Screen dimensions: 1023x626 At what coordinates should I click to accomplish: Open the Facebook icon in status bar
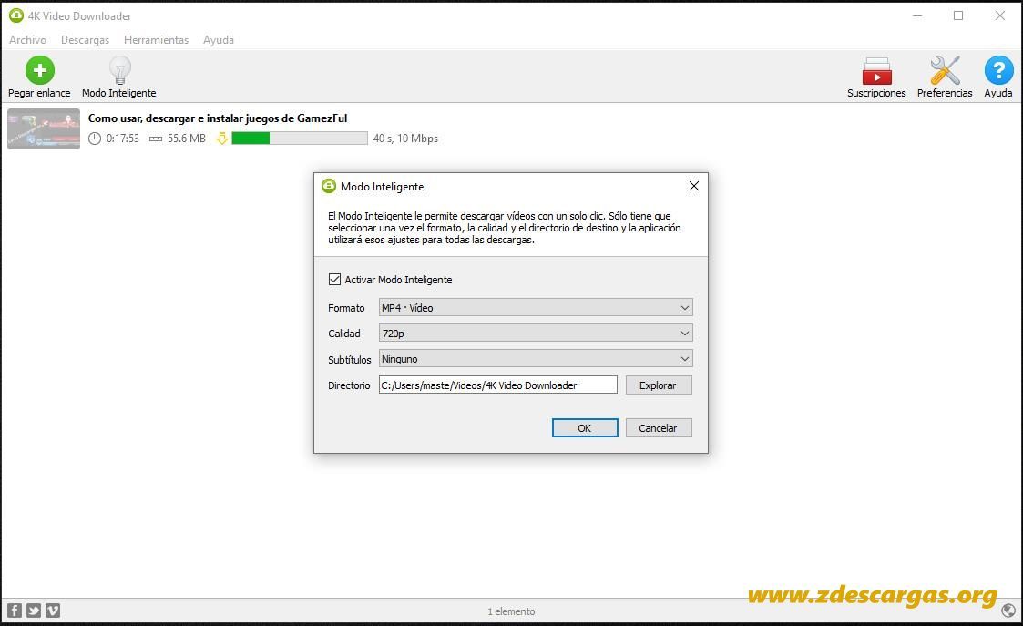point(15,611)
